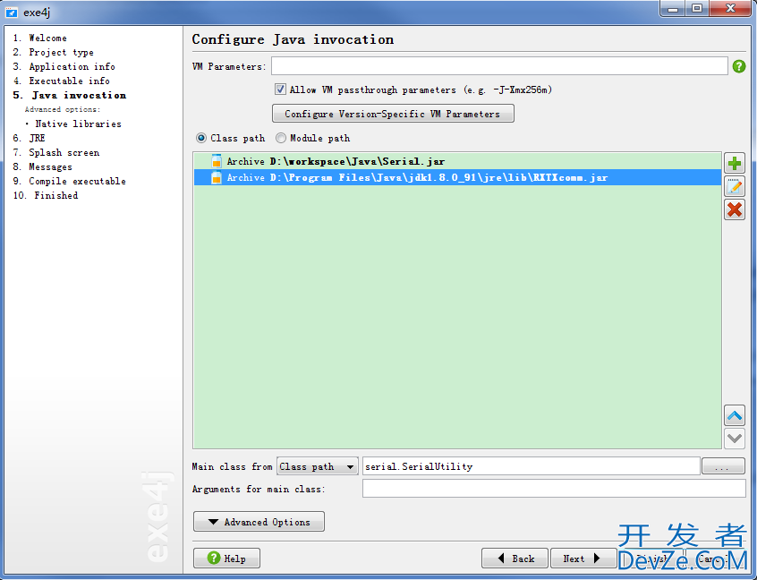
Task: Toggle Allow VM passthrough parameters checkbox
Action: pos(280,89)
